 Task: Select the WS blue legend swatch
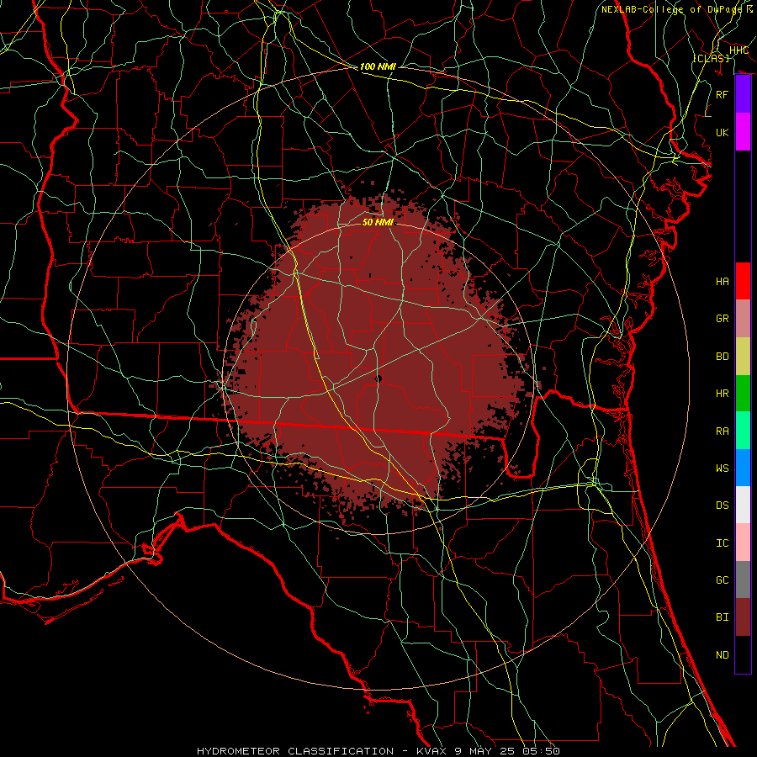pos(743,468)
